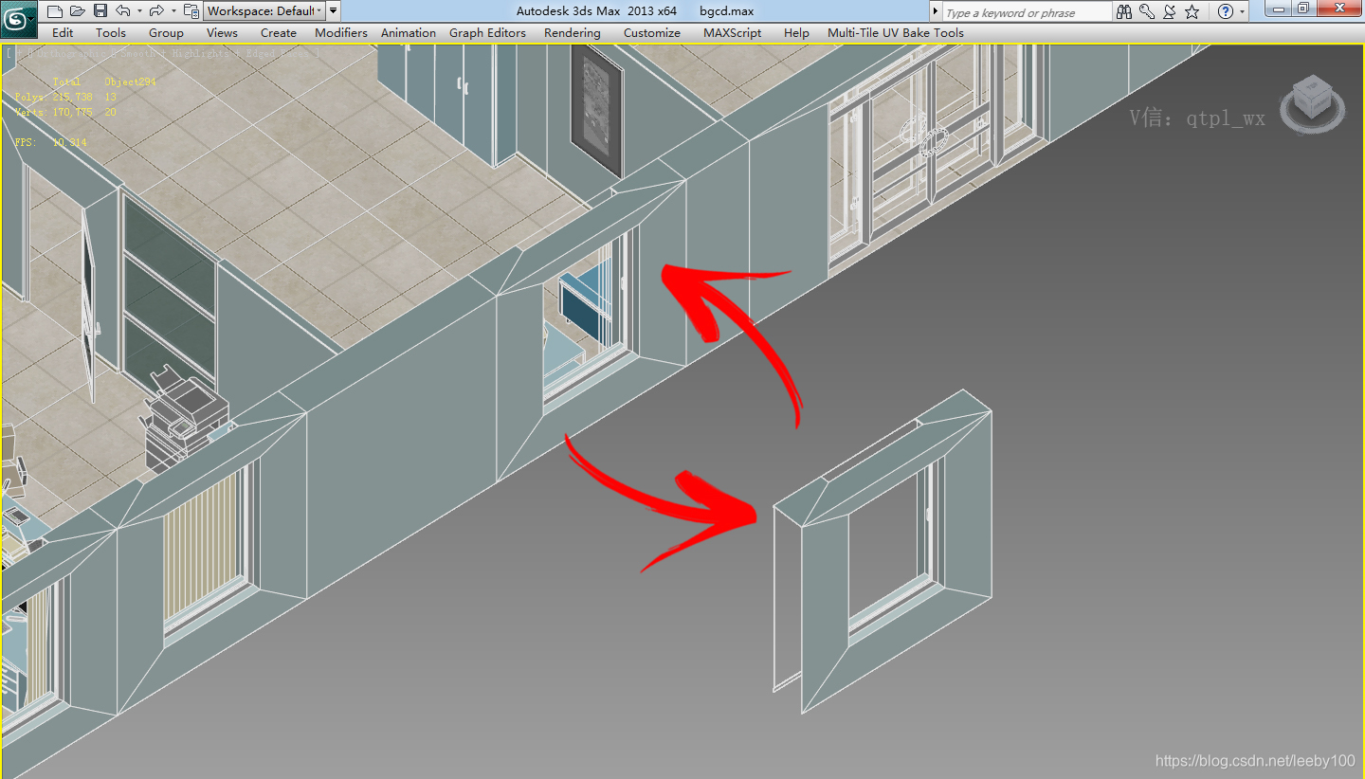Viewport: 1365px width, 779px height.
Task: Expand the Help dropdown arrow
Action: 1243,12
